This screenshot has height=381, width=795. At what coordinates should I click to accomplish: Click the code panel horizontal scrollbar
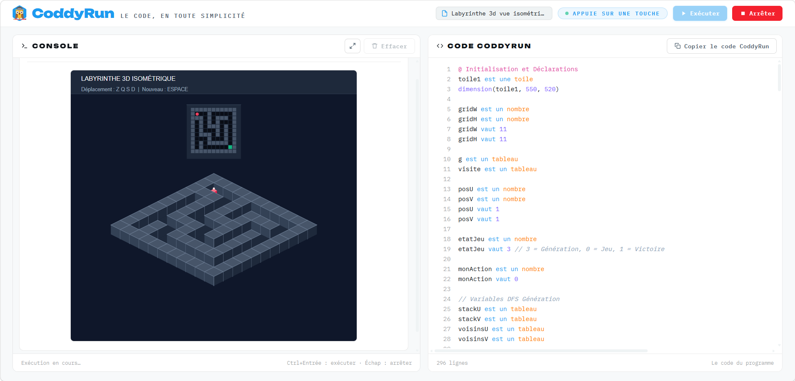541,351
